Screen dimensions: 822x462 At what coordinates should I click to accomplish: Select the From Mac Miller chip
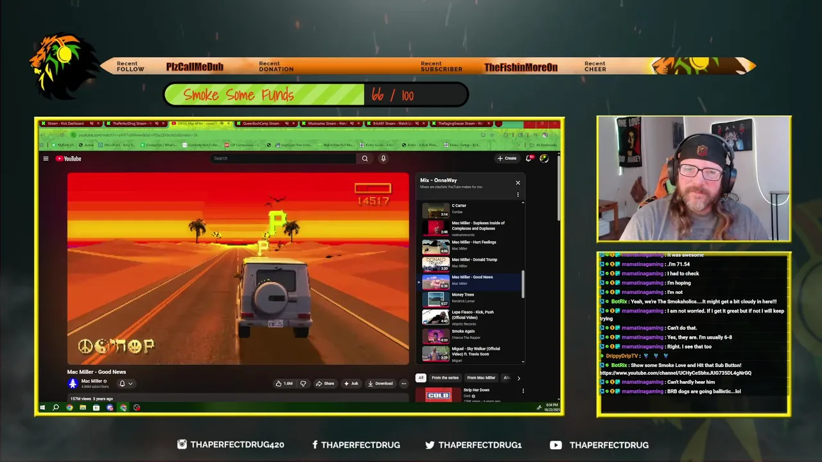point(481,378)
